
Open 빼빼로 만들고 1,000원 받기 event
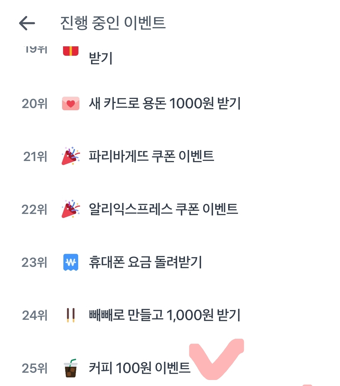(165, 315)
